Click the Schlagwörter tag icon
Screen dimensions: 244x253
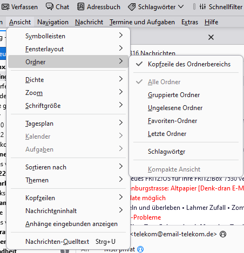coord(132,7)
